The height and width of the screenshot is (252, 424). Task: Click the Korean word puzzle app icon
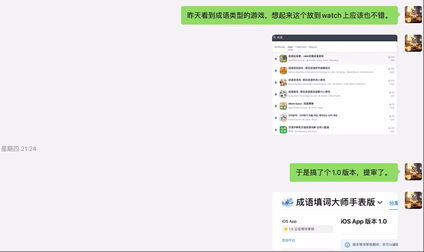point(283,118)
